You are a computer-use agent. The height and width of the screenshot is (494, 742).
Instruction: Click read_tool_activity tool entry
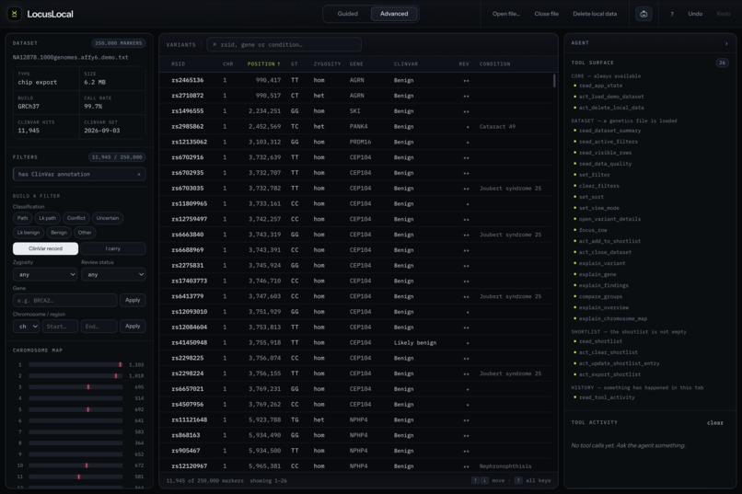pyautogui.click(x=607, y=397)
